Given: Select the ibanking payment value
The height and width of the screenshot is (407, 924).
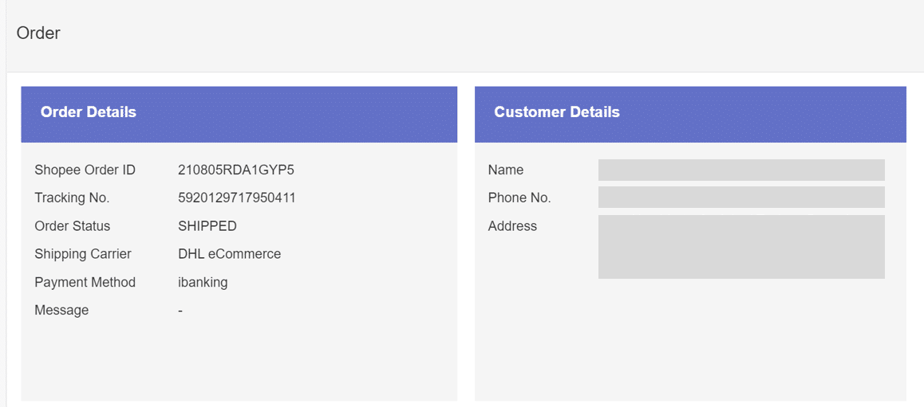Looking at the screenshot, I should [x=203, y=282].
